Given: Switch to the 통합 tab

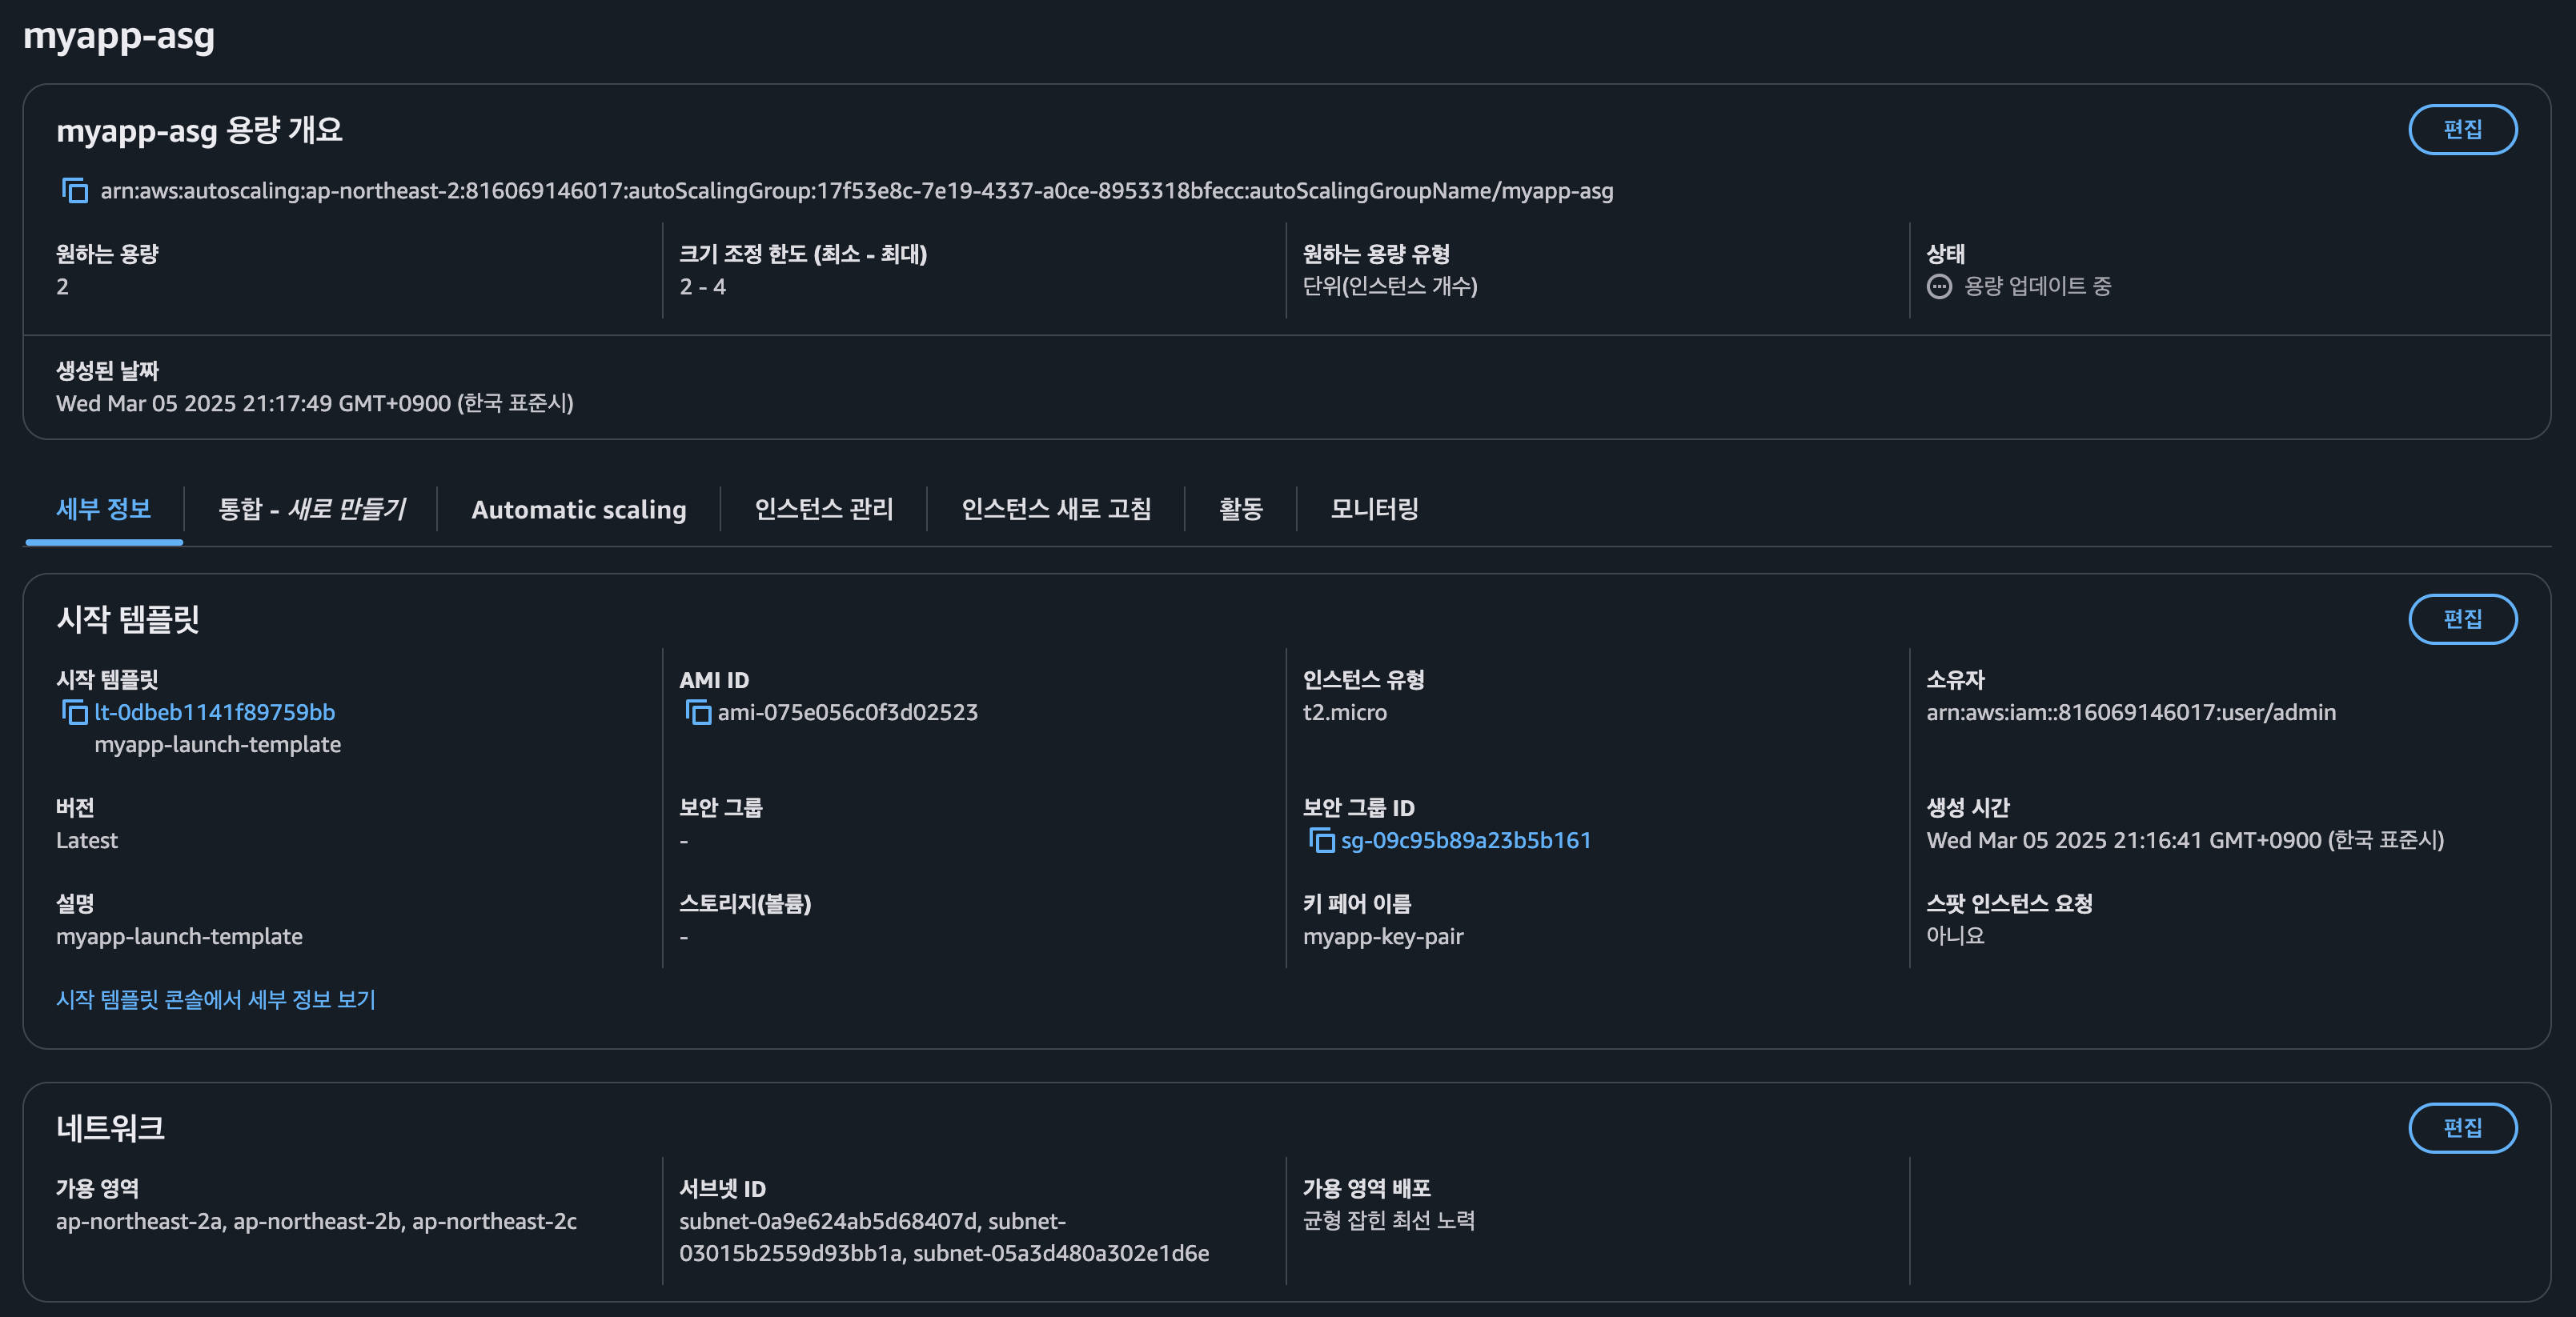Looking at the screenshot, I should tap(311, 510).
